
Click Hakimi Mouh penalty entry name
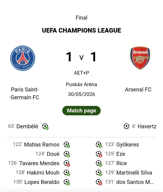point(43,173)
